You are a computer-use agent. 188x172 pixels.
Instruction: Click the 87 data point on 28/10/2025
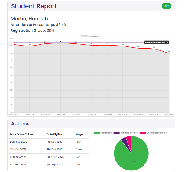coord(138,48)
